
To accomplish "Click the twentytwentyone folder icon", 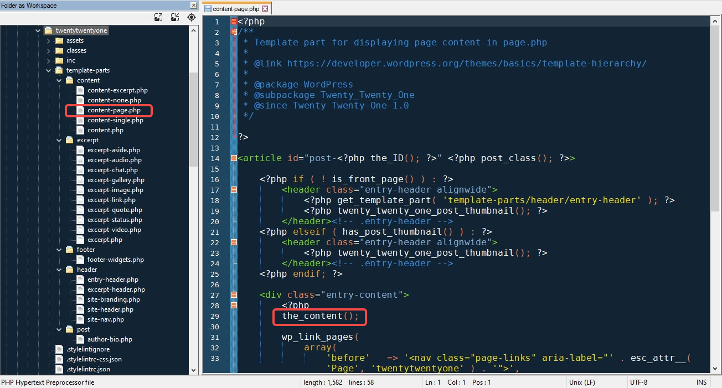I will [48, 30].
